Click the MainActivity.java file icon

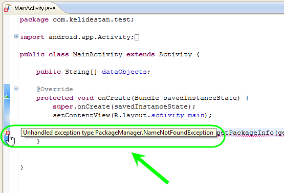click(x=8, y=8)
